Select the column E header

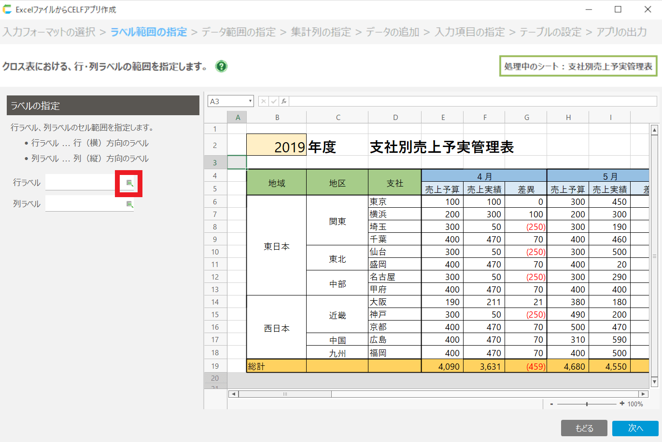click(x=442, y=117)
